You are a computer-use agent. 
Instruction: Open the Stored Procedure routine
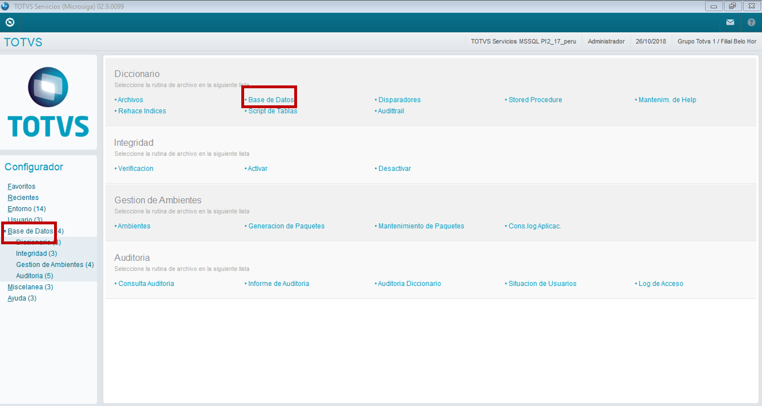tap(535, 100)
